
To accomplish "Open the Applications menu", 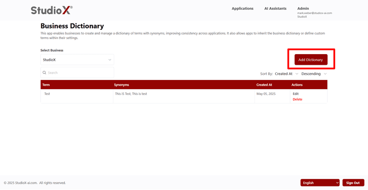I will [242, 8].
